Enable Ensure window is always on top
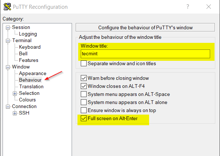 click(84, 111)
